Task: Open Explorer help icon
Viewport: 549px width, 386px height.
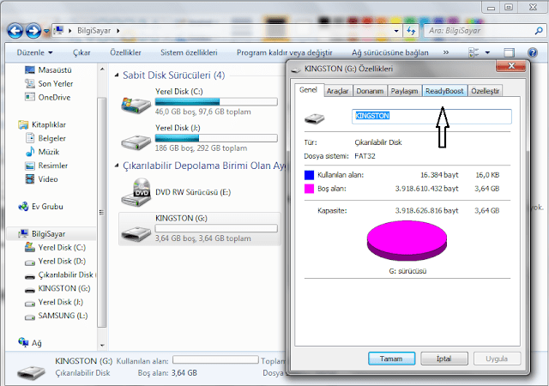Action: pos(532,52)
